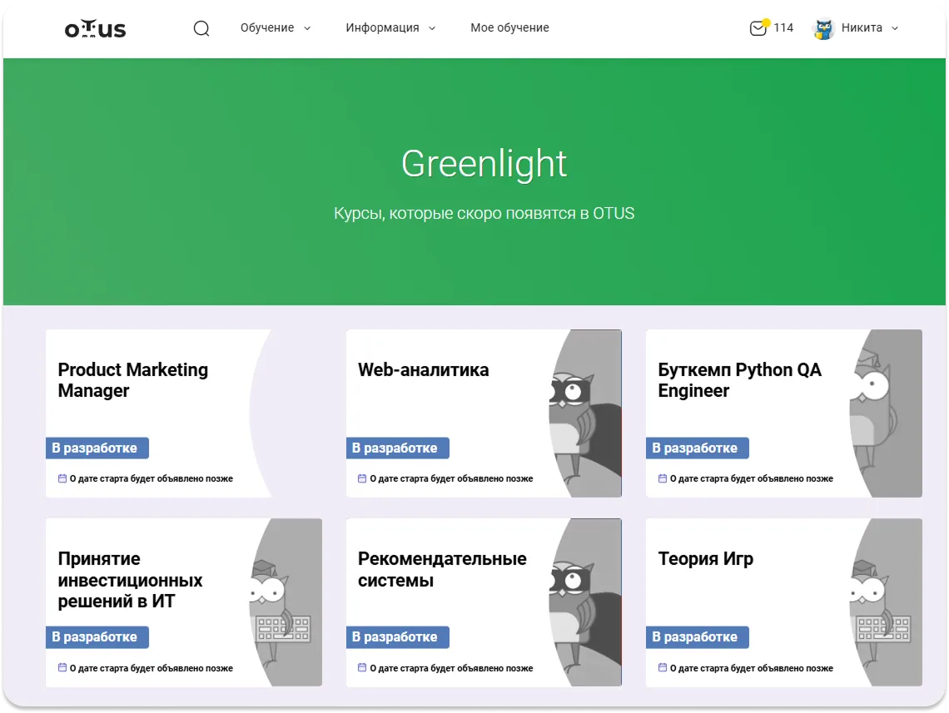Open the Никита profile name

click(x=862, y=27)
